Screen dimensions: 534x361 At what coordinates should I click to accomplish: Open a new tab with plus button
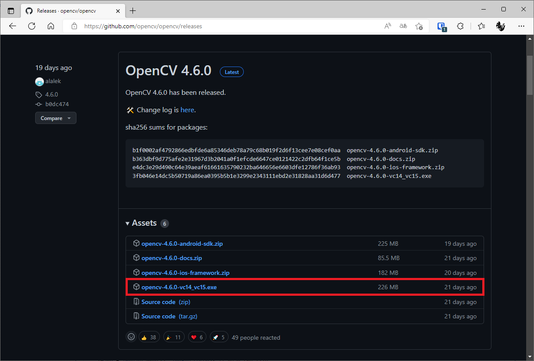pos(133,10)
